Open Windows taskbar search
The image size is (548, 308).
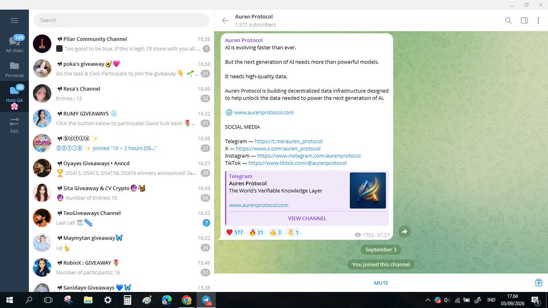point(29,300)
